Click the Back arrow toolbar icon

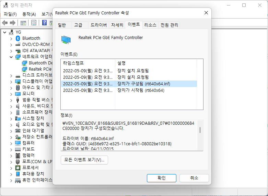pyautogui.click(x=5, y=23)
